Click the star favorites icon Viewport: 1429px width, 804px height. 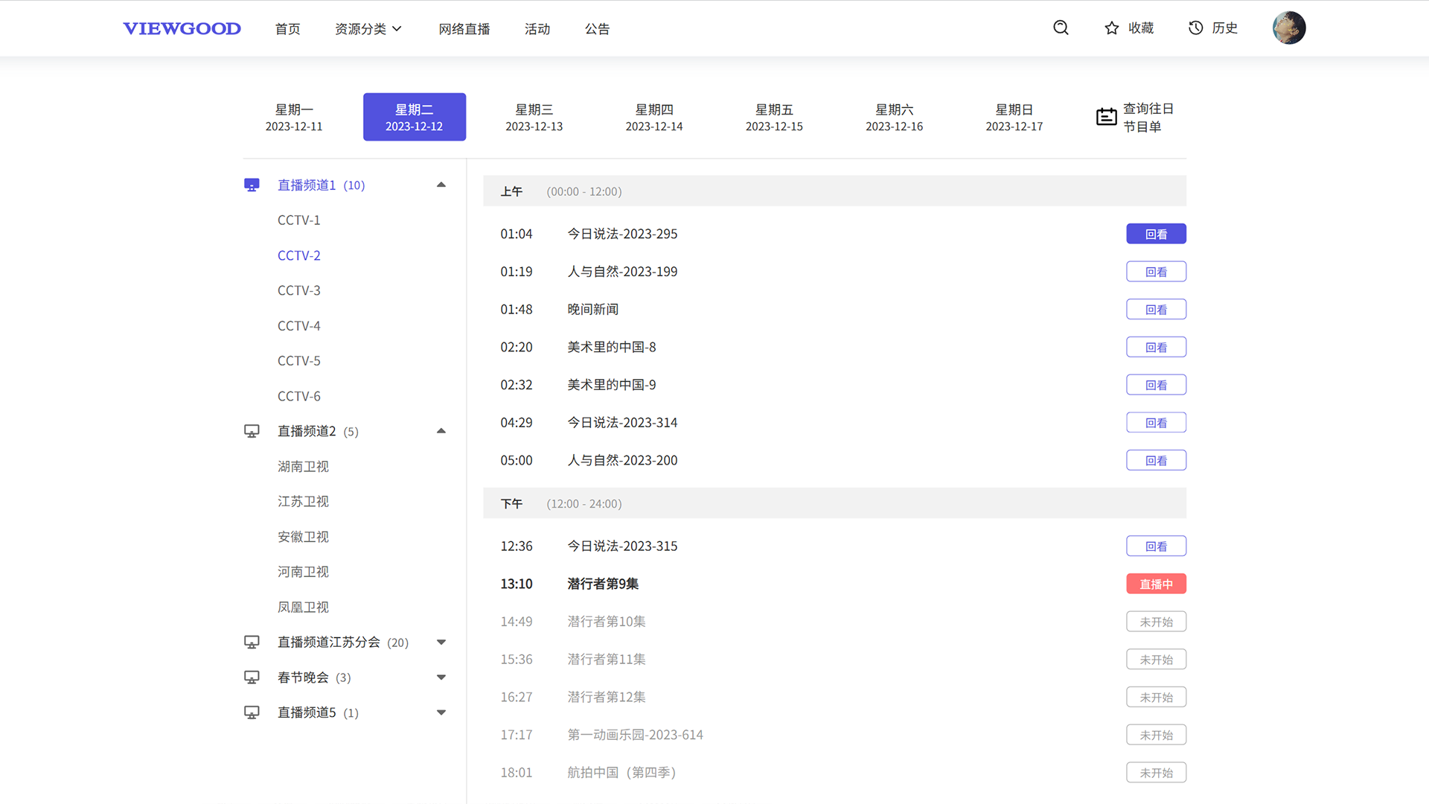(x=1111, y=28)
